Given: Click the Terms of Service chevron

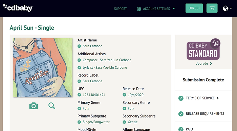Looking at the screenshot, I should 218,98.
